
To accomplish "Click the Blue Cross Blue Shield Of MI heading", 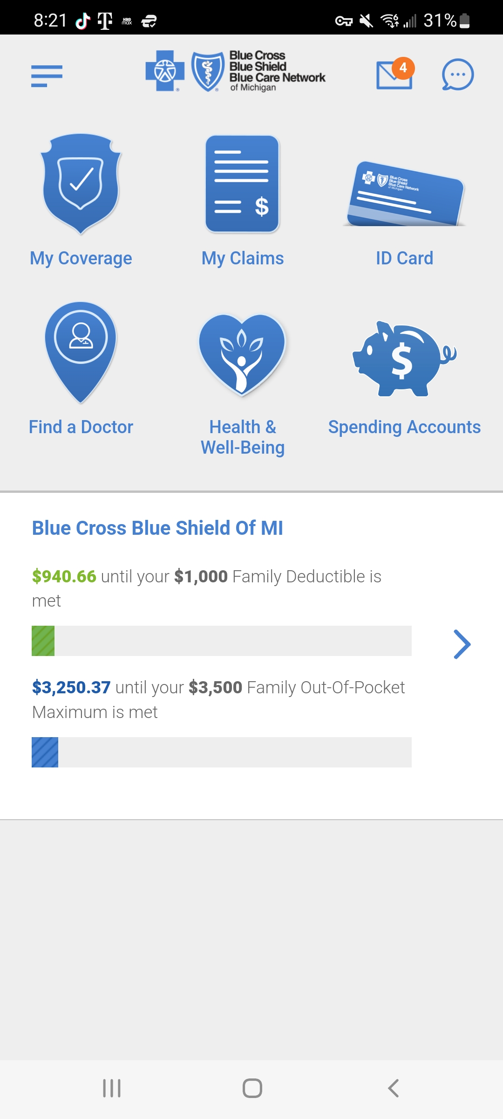I will (x=157, y=528).
